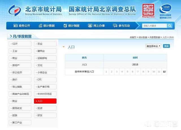Image resolution: width=181 pixels, height=130 pixels.
Task: Focus the keyword search input field
Action: [154, 26]
